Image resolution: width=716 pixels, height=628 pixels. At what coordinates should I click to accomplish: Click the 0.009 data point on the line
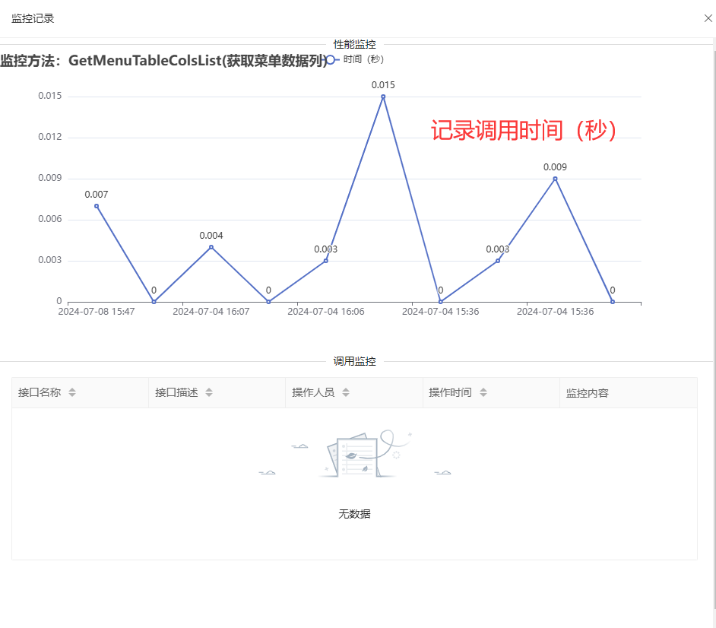(x=555, y=179)
